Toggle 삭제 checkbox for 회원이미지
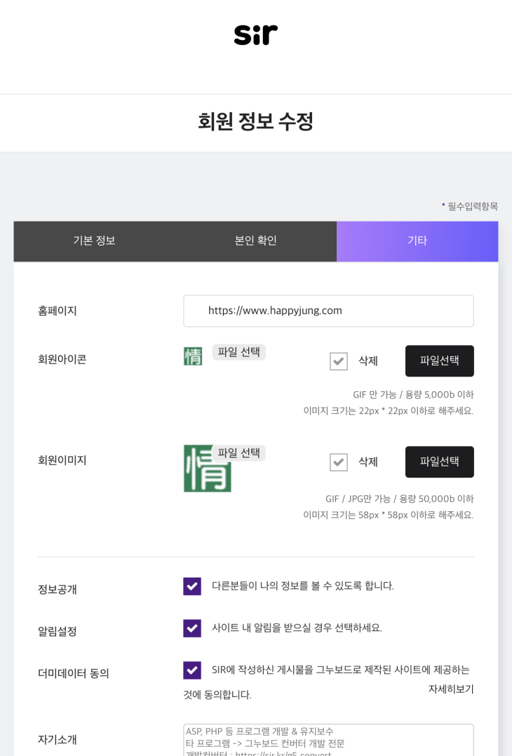Image resolution: width=512 pixels, height=756 pixels. [339, 462]
